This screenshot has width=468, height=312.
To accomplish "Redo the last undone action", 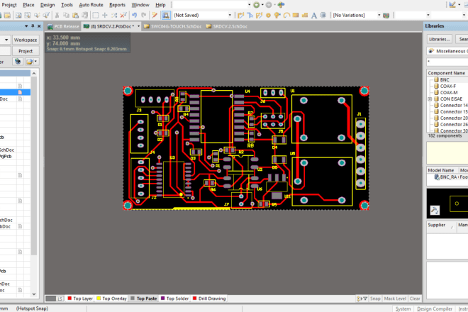I will tap(143, 15).
